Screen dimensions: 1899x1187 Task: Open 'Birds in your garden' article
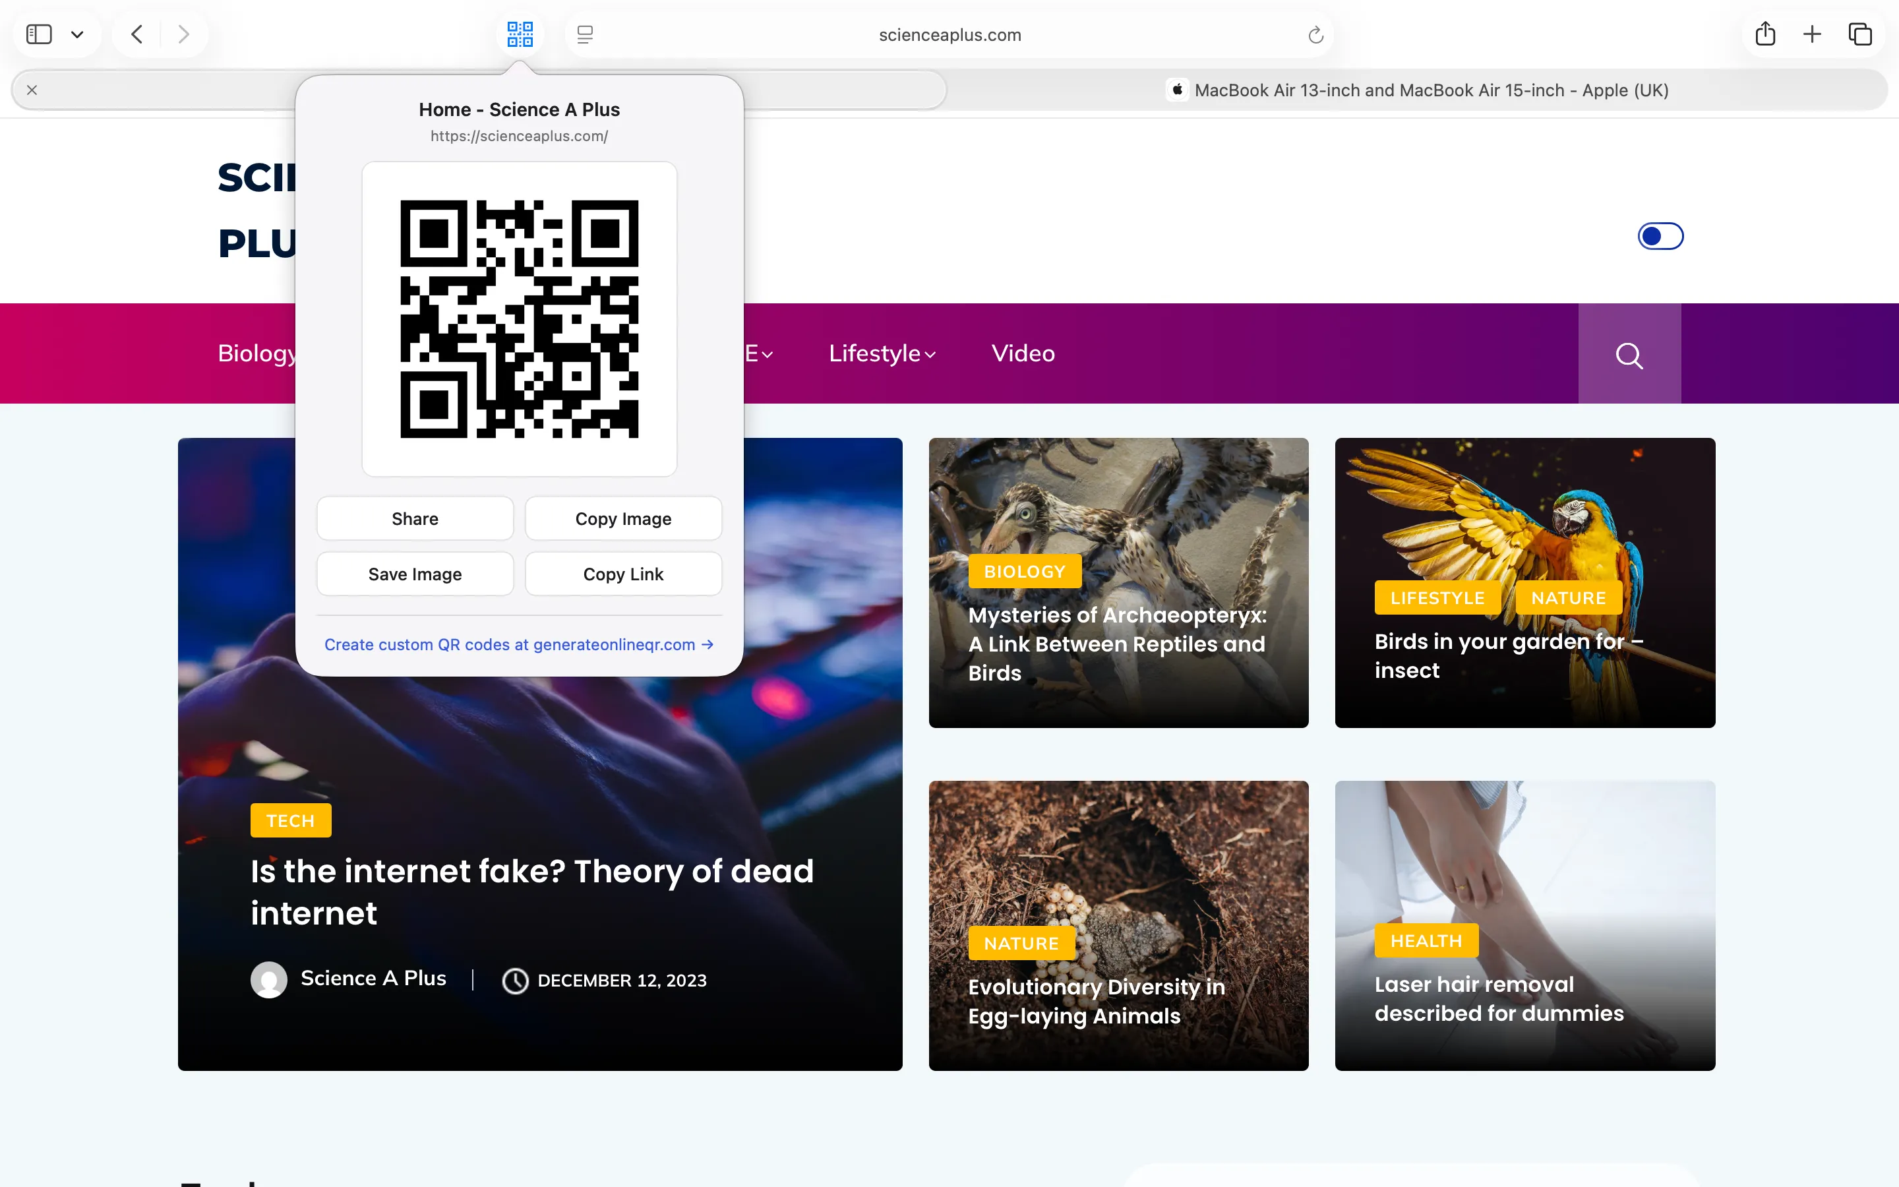tap(1508, 656)
